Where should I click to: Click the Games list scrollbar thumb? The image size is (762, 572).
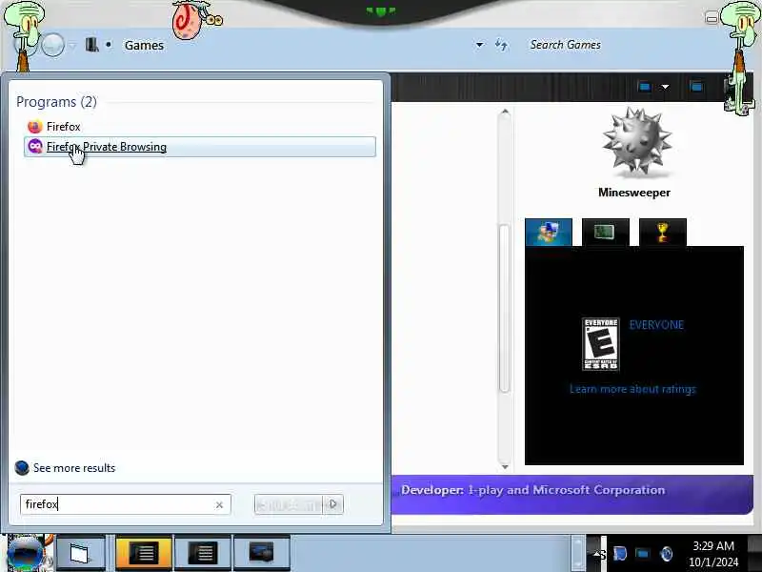pos(505,307)
